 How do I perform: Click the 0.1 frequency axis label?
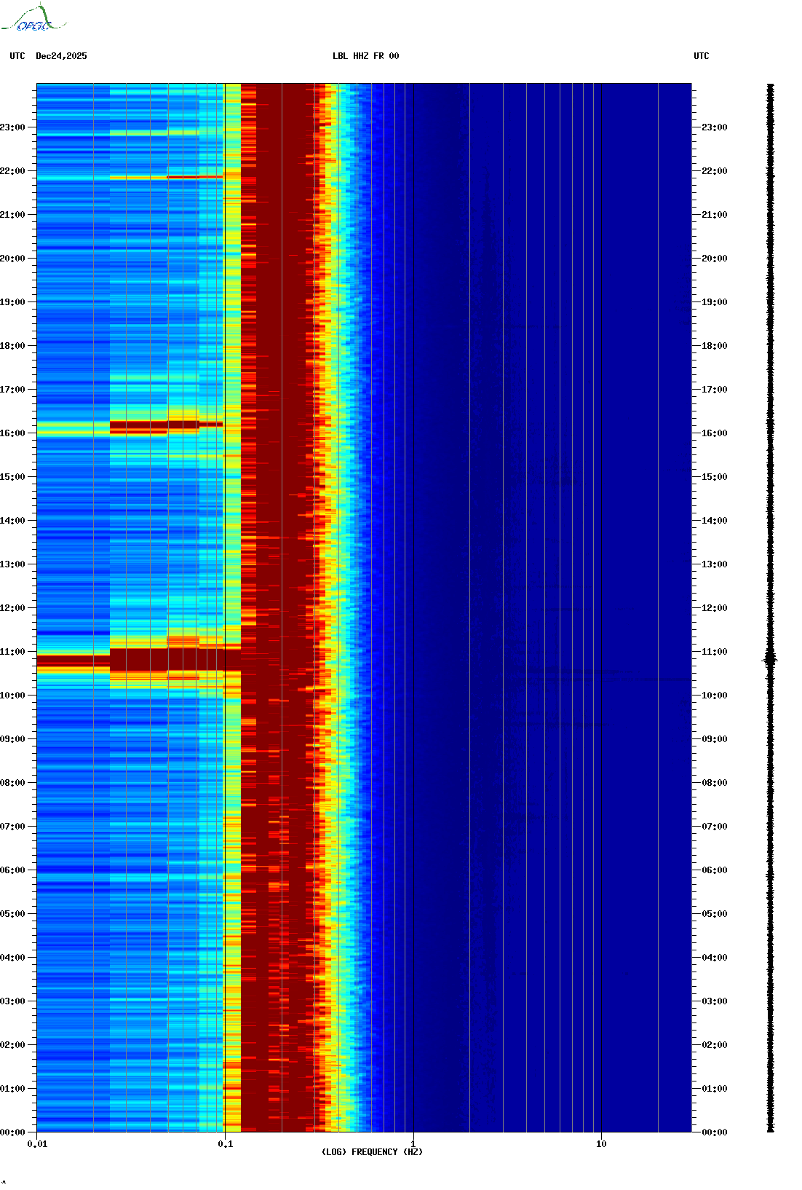225,1144
